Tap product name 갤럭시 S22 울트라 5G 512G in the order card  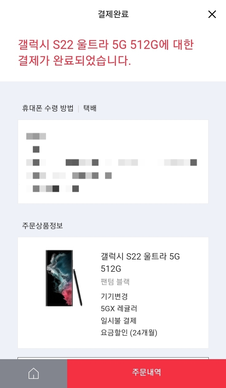click(140, 263)
